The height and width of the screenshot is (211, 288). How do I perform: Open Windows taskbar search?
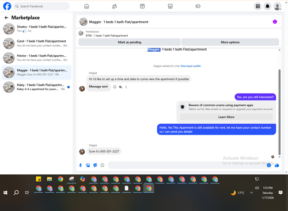(x=16, y=193)
